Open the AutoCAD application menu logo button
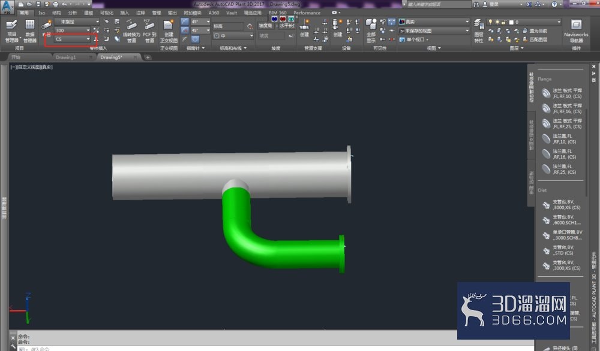600x351 pixels. (7, 7)
